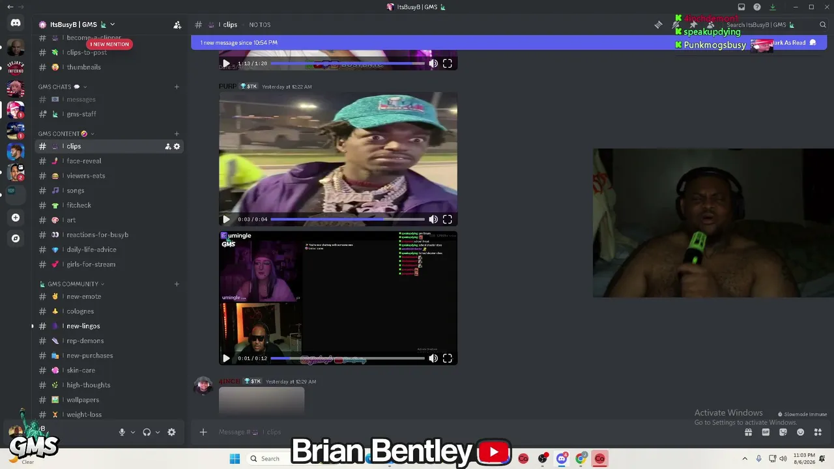Play the 1:13 / 1:20 video
The height and width of the screenshot is (469, 834).
(x=226, y=64)
